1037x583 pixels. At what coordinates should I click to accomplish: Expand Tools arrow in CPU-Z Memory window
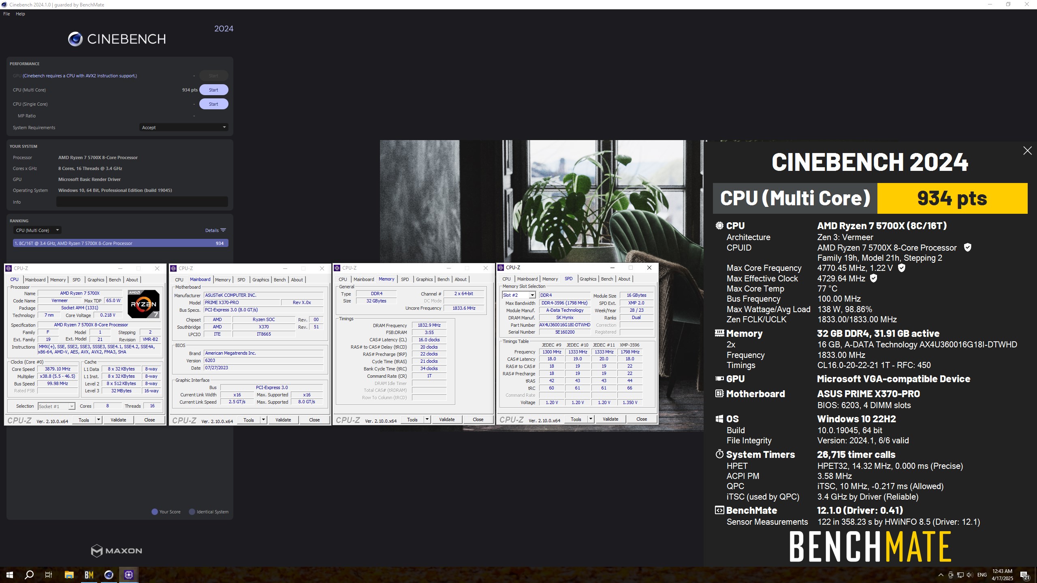(427, 419)
